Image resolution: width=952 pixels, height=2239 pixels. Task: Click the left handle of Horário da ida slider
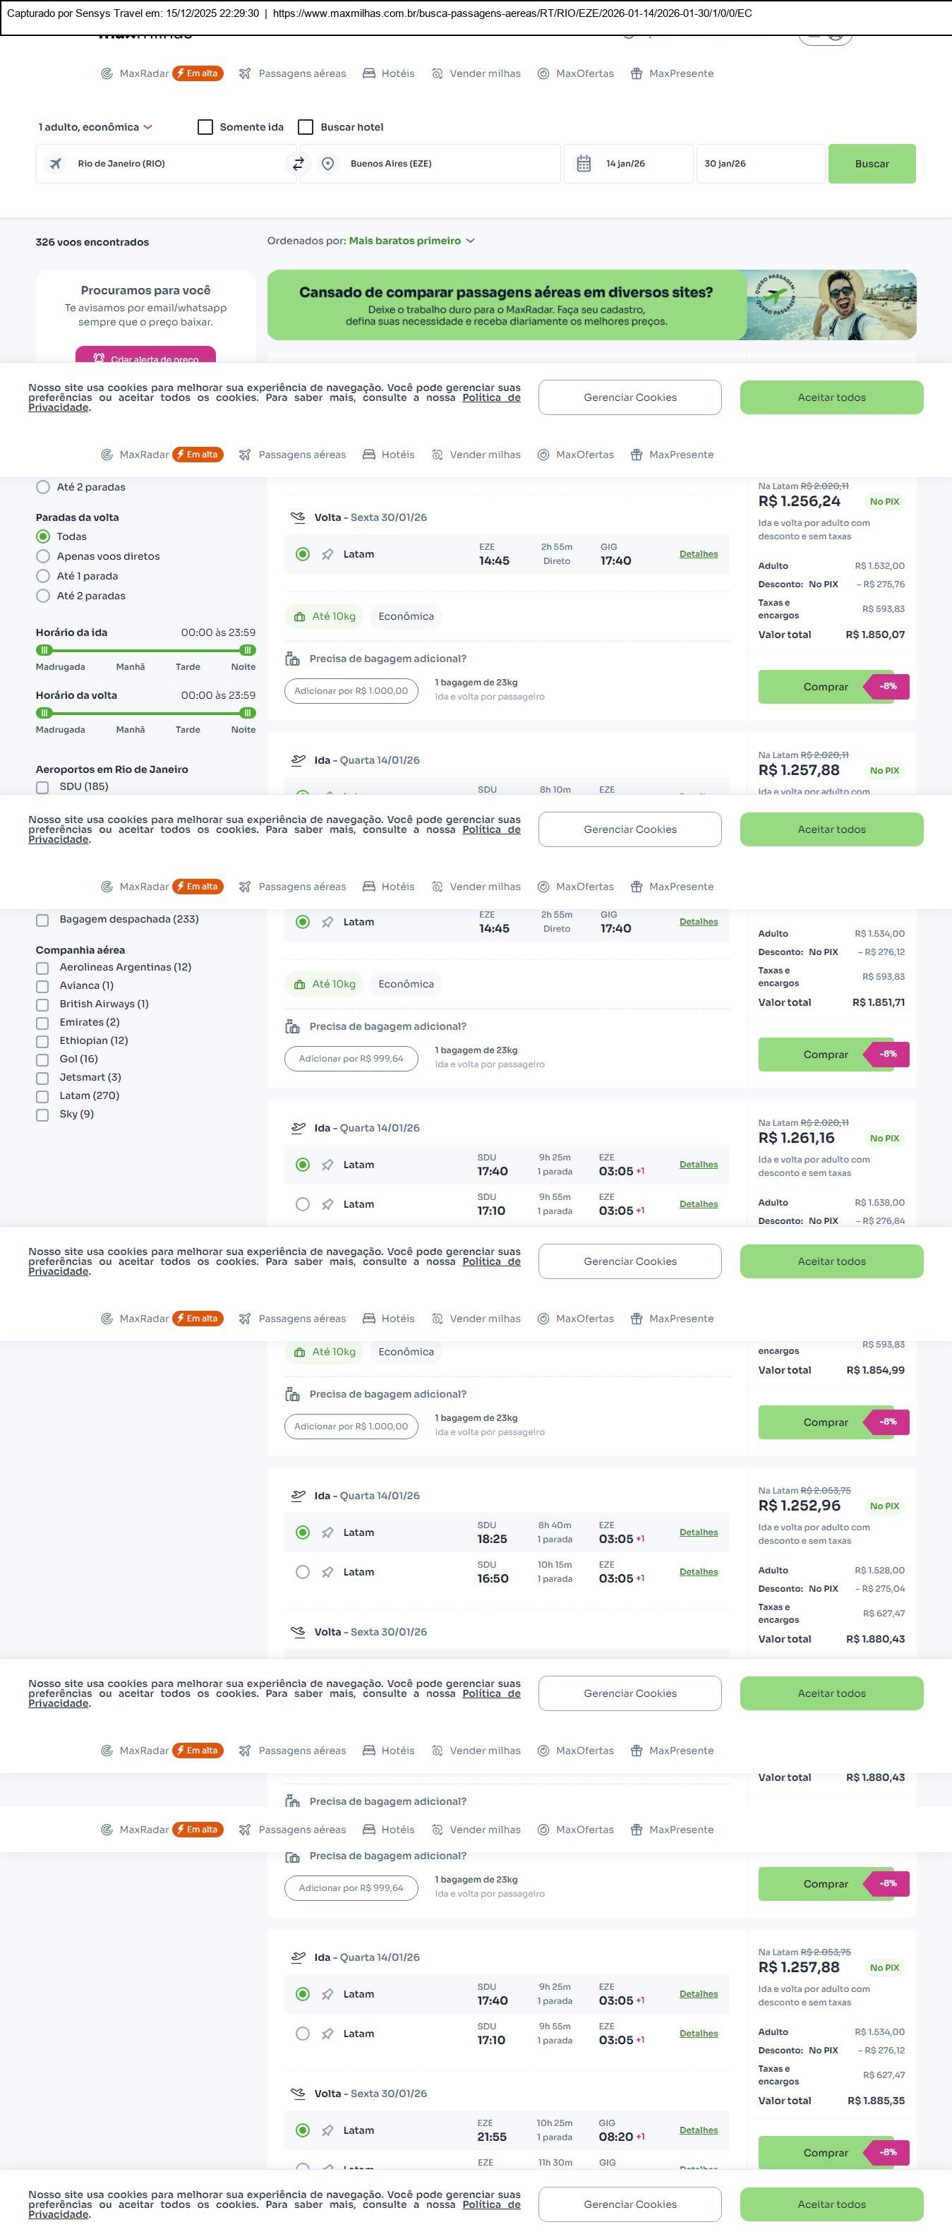click(x=44, y=650)
